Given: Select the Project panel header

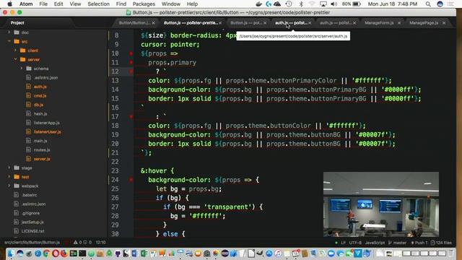Looking at the screenshot, I should (x=17, y=22).
